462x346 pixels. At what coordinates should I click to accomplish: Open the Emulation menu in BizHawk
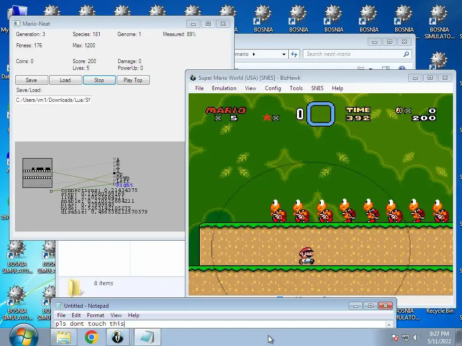click(x=224, y=88)
